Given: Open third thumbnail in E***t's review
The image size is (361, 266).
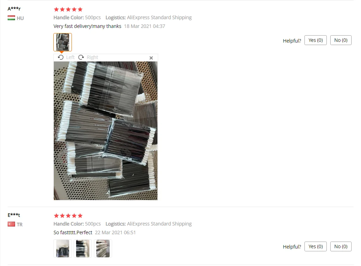Looking at the screenshot, I should coord(103,248).
